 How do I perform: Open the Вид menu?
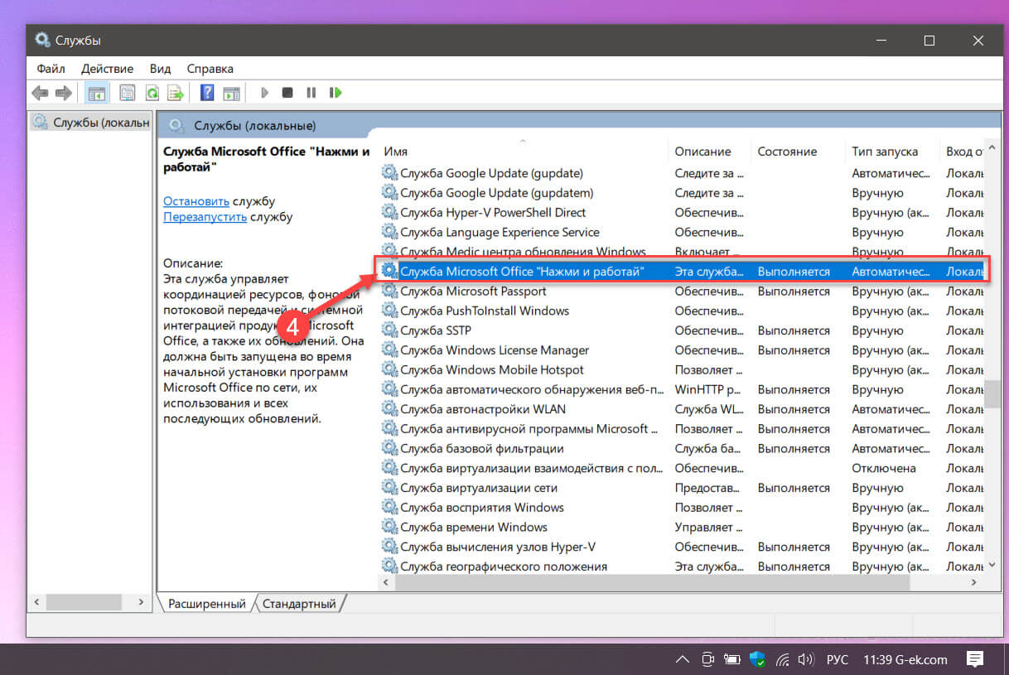(x=160, y=69)
